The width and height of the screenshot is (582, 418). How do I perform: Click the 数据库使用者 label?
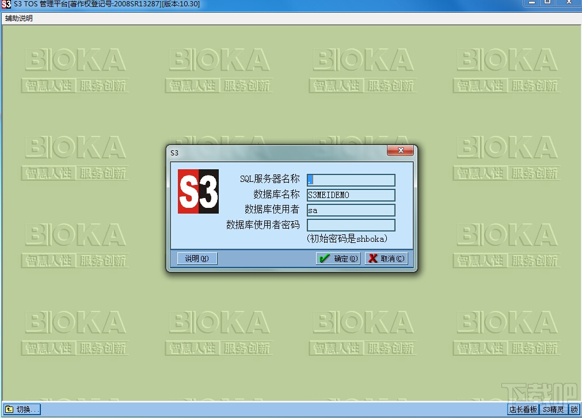pyautogui.click(x=272, y=210)
